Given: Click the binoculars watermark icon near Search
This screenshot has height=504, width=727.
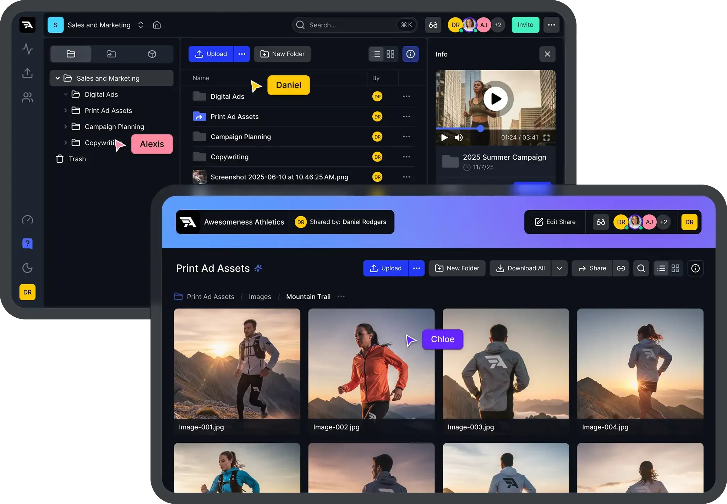Looking at the screenshot, I should [x=433, y=25].
